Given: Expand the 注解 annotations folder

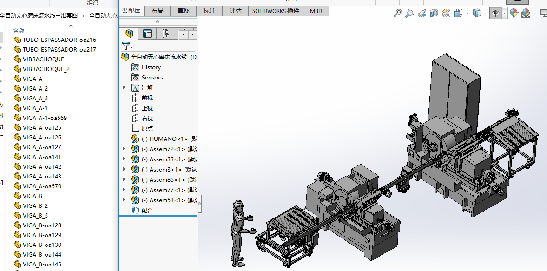Looking at the screenshot, I should (124, 88).
